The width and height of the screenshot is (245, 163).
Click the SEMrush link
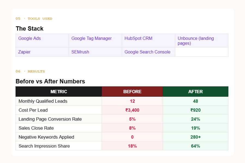click(80, 52)
